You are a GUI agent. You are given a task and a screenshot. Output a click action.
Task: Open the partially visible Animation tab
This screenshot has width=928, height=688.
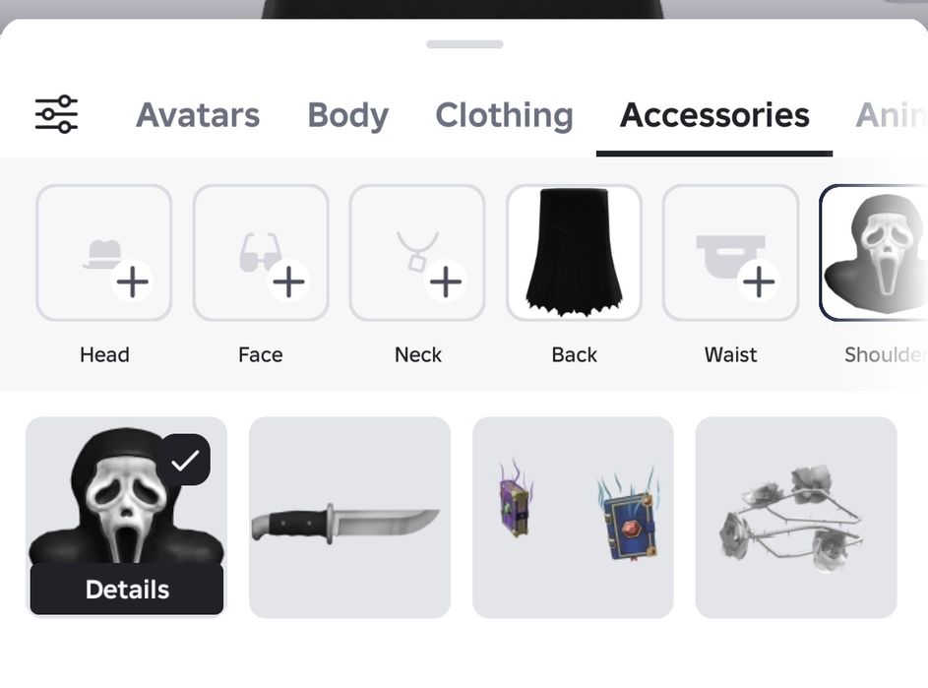pyautogui.click(x=892, y=115)
